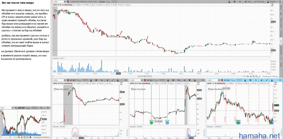
Task: Open studies flask icon in 5m chart
Action: point(118,80)
